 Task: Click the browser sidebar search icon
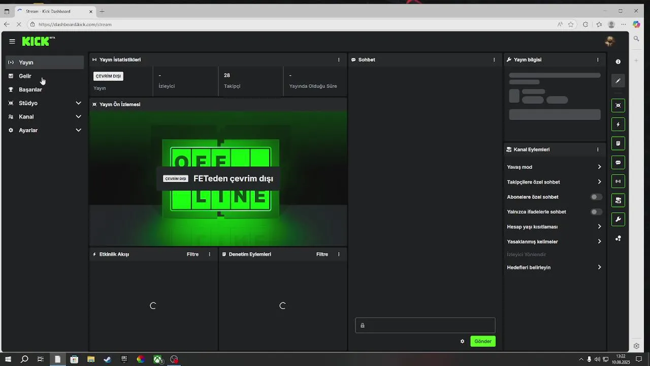click(636, 39)
